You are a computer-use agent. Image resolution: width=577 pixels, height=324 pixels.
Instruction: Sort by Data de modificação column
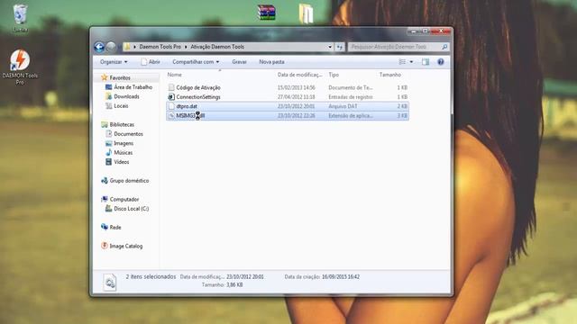(300, 75)
